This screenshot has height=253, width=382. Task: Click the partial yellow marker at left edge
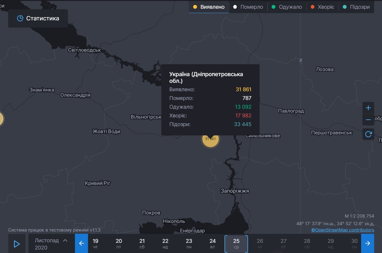click(1, 119)
